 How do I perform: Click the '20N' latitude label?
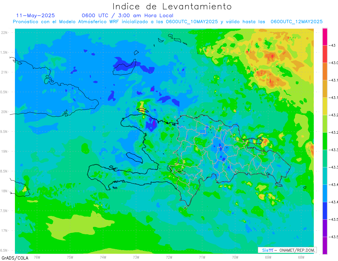tap(4, 112)
